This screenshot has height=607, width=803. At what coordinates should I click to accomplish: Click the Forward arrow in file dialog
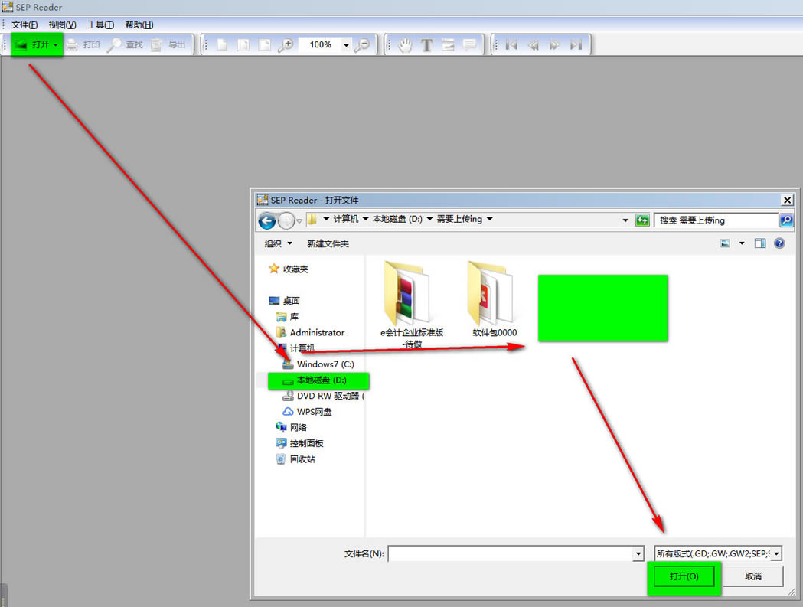tap(286, 220)
